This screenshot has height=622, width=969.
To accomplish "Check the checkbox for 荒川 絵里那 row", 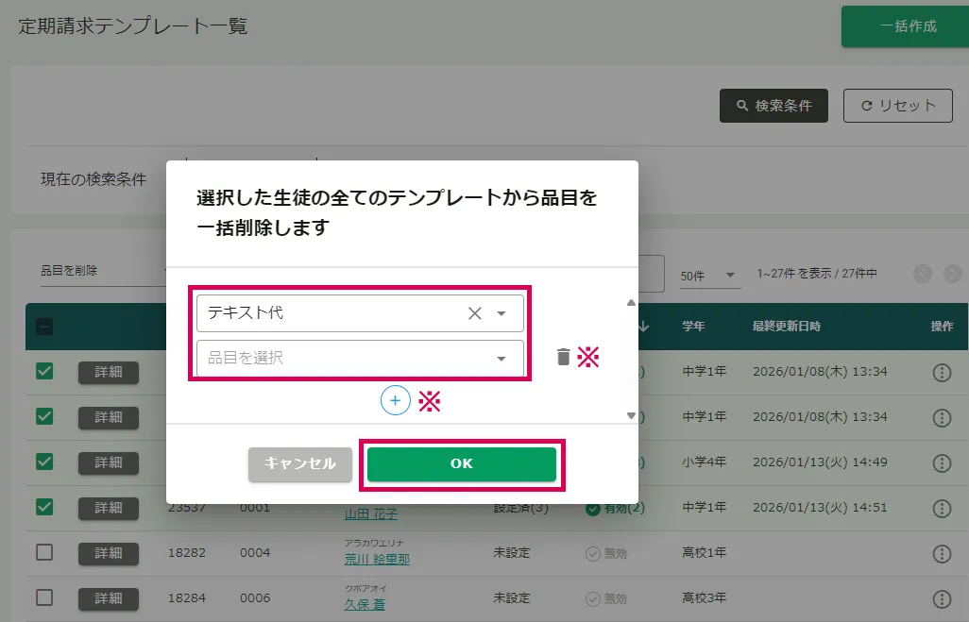I will click(x=44, y=553).
